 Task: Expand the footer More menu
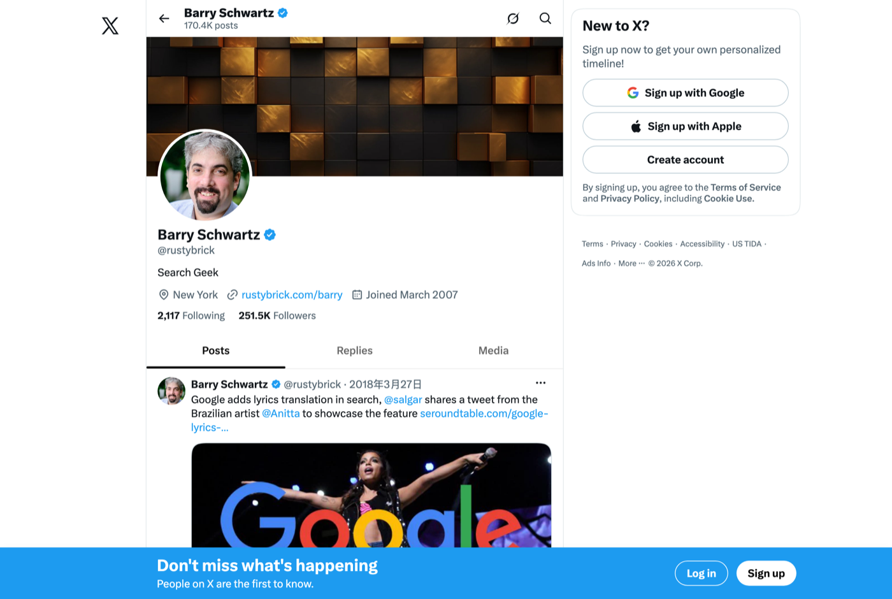631,263
